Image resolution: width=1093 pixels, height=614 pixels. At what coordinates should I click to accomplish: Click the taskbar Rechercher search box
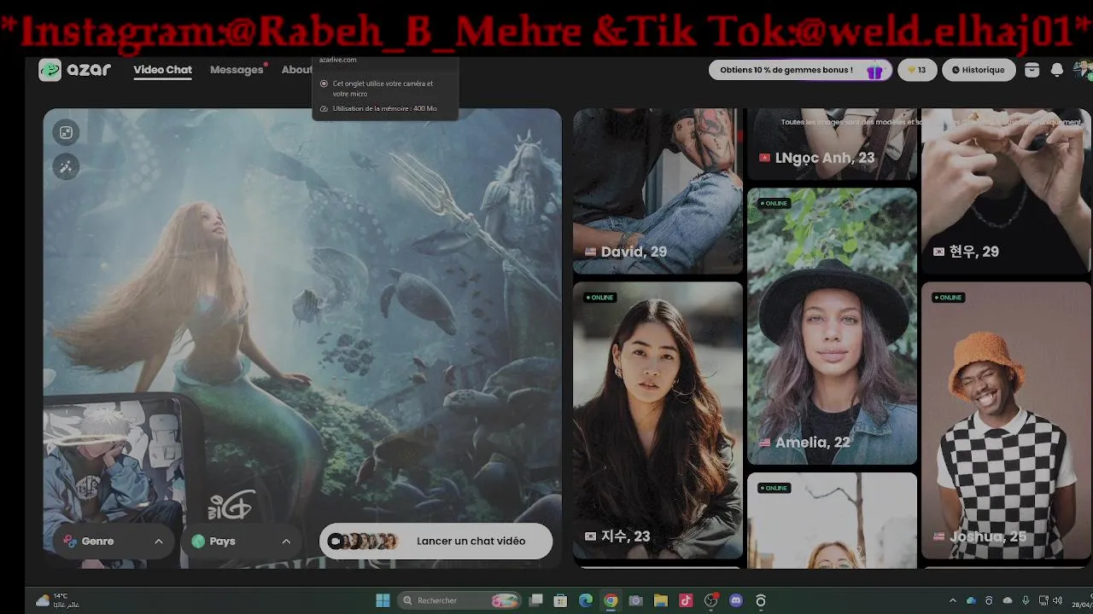pyautogui.click(x=460, y=600)
